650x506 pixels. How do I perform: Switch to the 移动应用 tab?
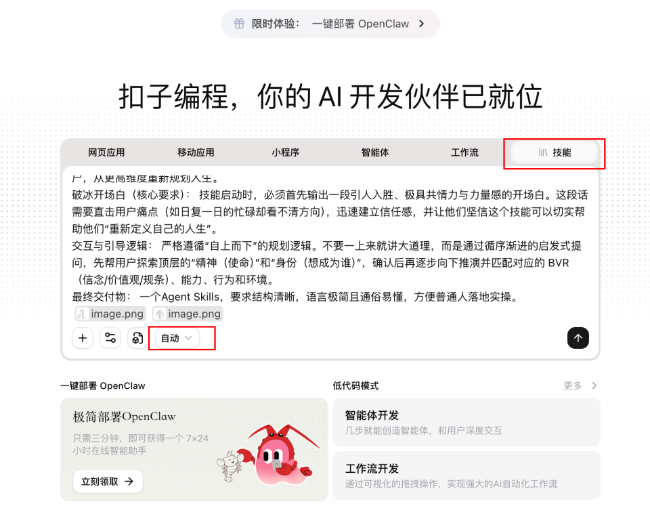point(196,152)
